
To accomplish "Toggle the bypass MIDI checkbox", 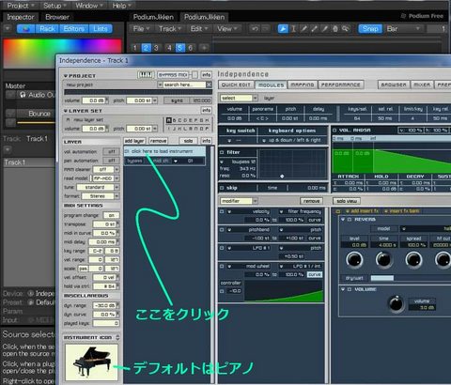I will click(x=194, y=75).
